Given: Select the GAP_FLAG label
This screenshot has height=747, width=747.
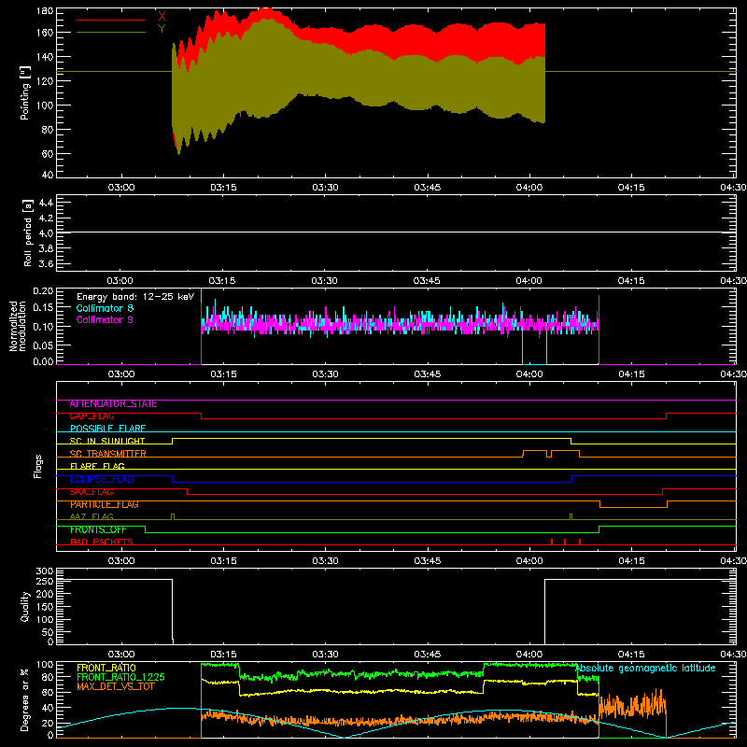Looking at the screenshot, I should coord(92,416).
